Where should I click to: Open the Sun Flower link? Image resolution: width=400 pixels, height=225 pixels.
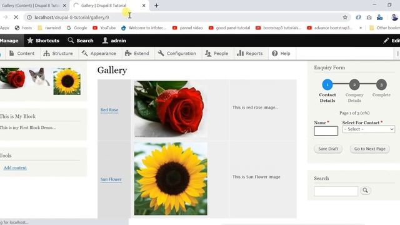point(111,179)
